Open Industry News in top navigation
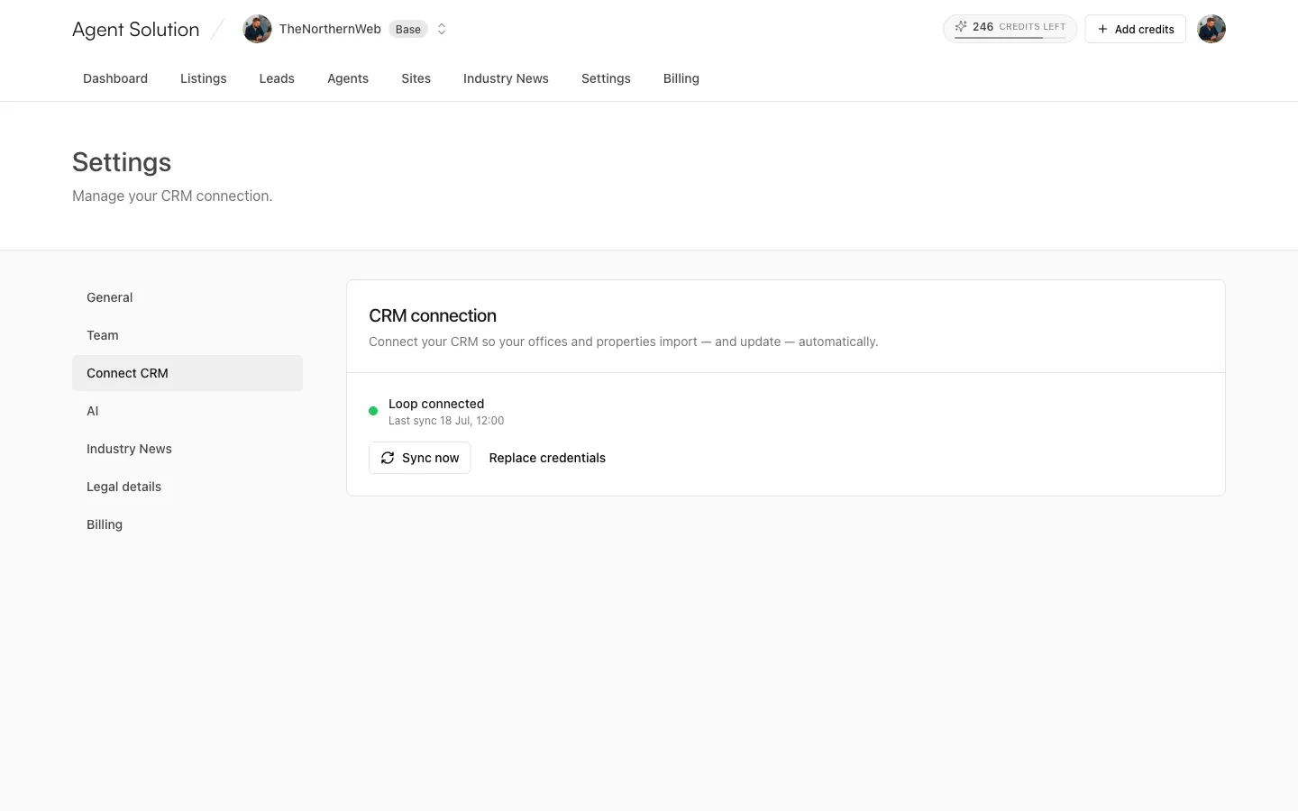 click(x=506, y=78)
